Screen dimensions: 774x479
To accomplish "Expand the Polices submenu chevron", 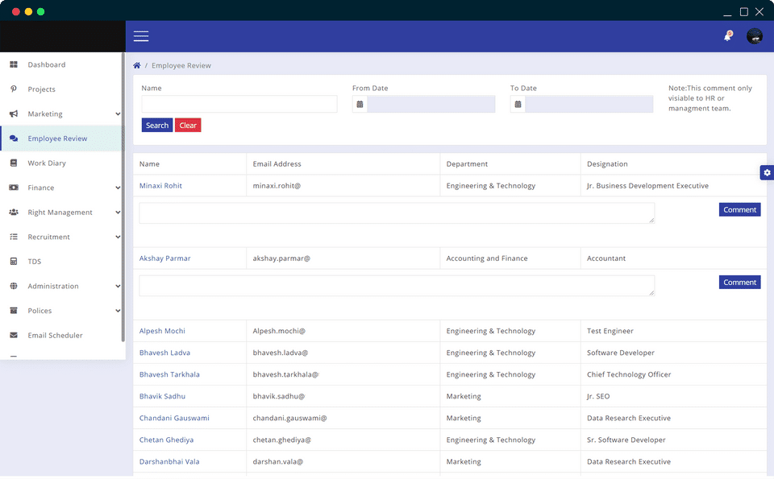I will click(x=118, y=311).
